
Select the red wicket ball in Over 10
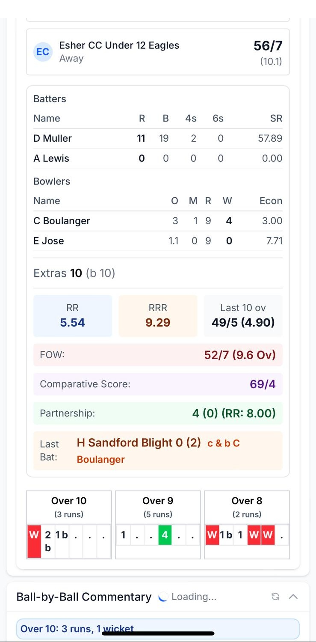click(34, 541)
